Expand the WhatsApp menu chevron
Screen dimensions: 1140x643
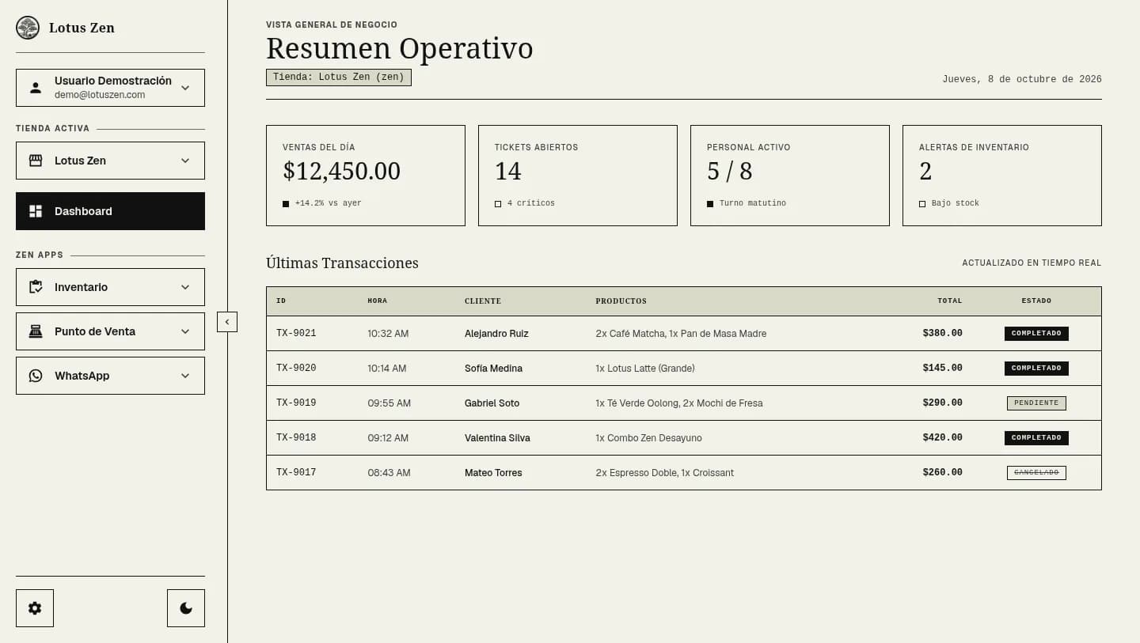[185, 376]
